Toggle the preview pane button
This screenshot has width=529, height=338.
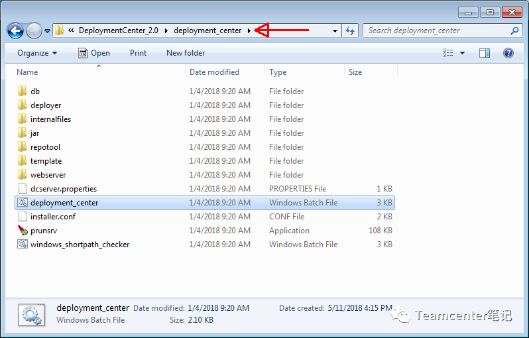coord(485,53)
